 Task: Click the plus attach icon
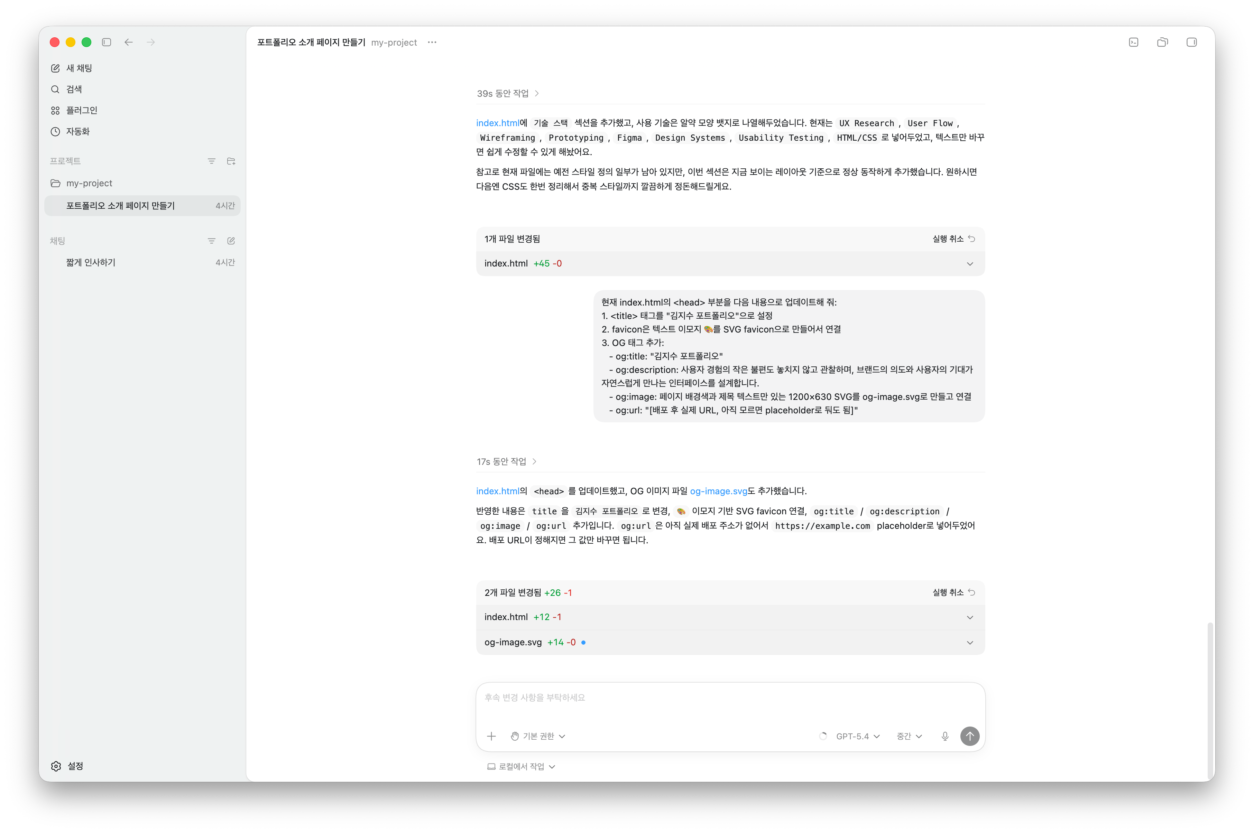coord(491,736)
